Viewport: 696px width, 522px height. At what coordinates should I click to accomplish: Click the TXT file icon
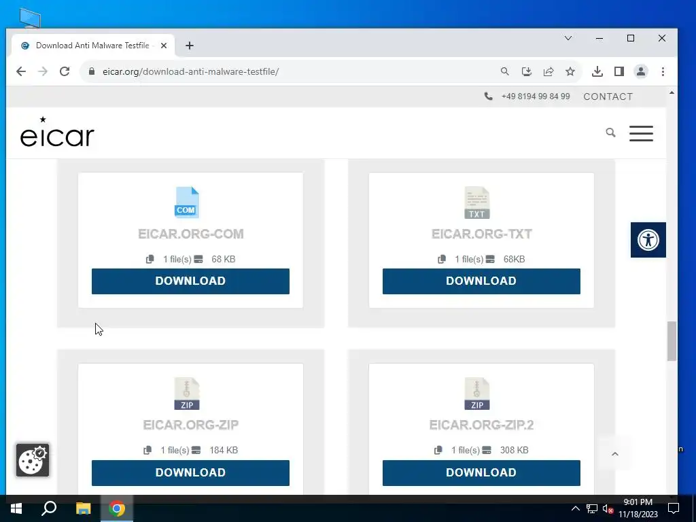pyautogui.click(x=477, y=203)
